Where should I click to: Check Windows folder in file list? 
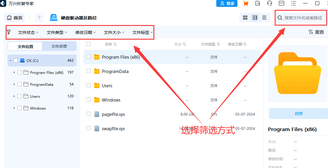point(88,99)
